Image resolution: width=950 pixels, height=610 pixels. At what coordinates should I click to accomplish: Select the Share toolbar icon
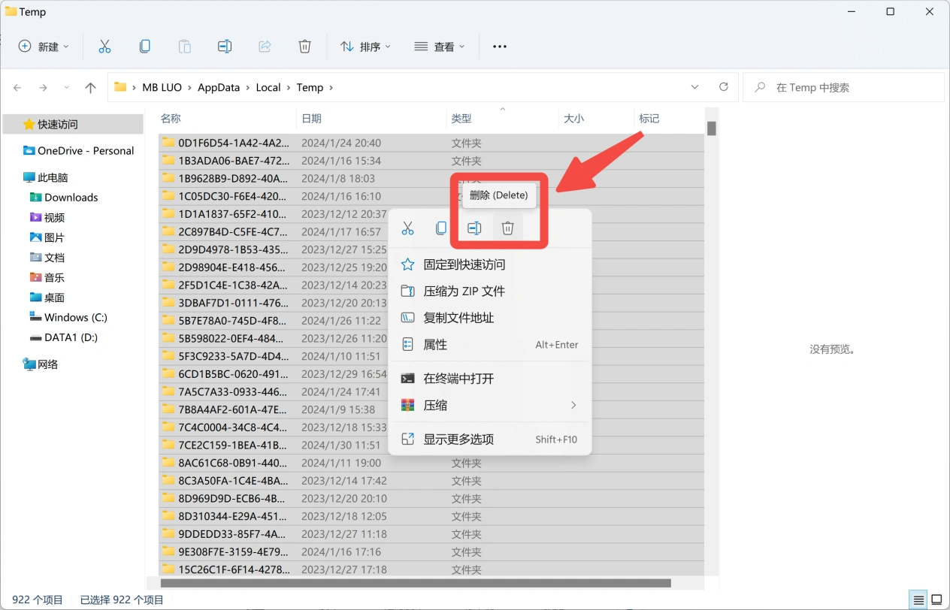click(265, 46)
